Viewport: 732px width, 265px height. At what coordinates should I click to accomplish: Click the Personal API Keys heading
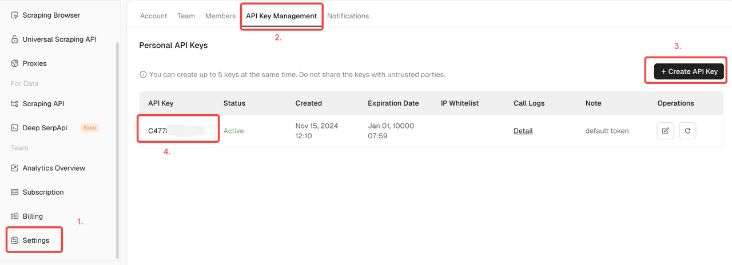click(173, 45)
